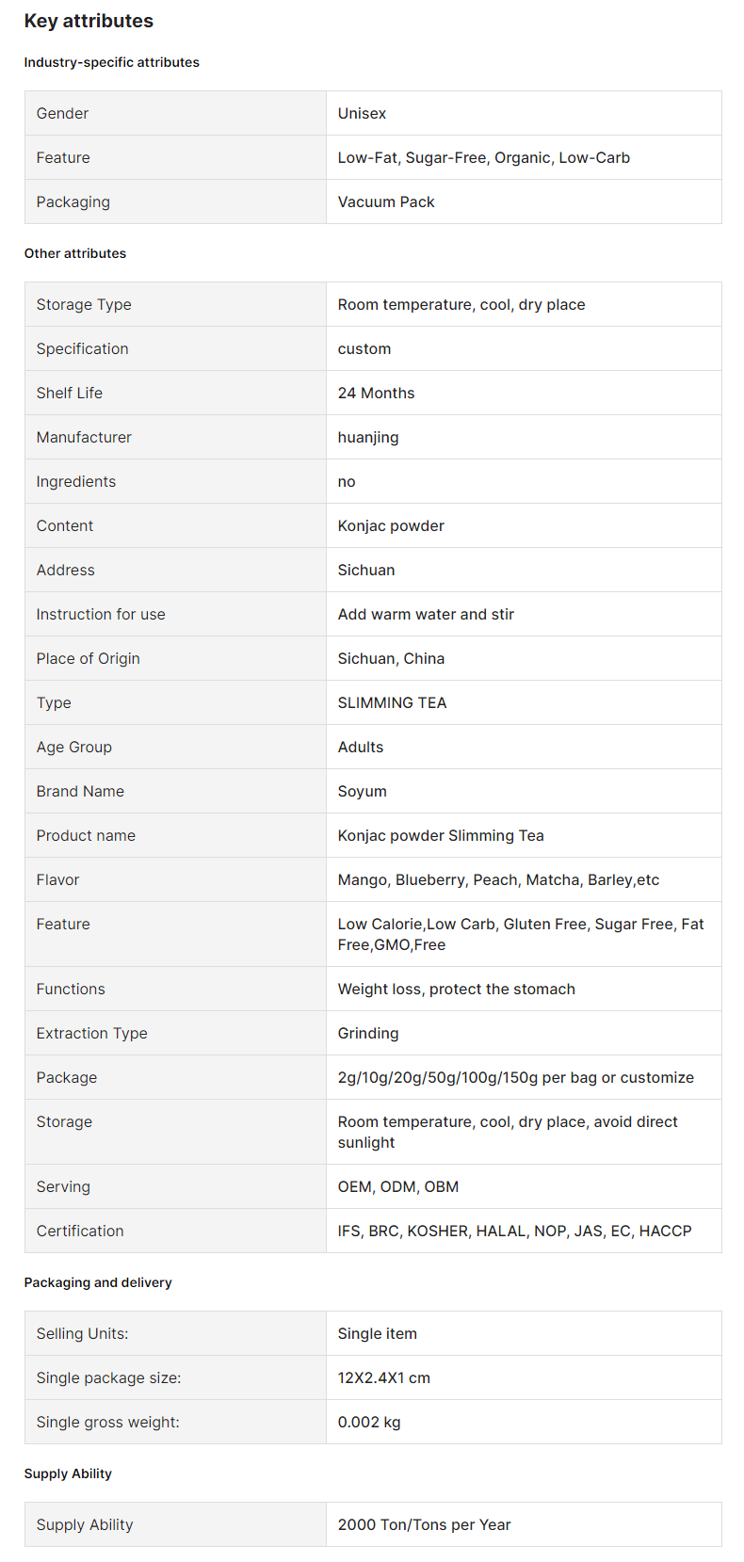Viewport: 744px width, 1562px height.
Task: Click the SLIMMING TEA type value
Action: (392, 702)
